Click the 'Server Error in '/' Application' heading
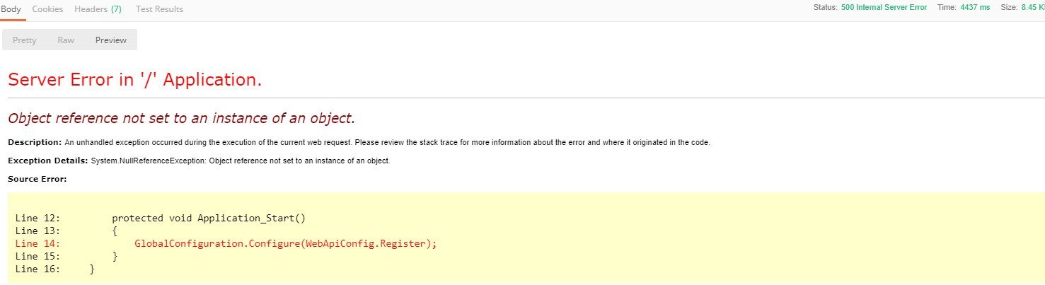 (134, 80)
